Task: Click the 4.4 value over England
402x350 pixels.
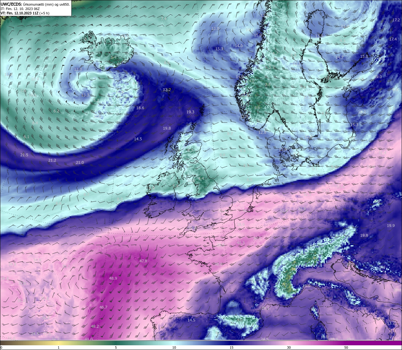Action: 201,179
